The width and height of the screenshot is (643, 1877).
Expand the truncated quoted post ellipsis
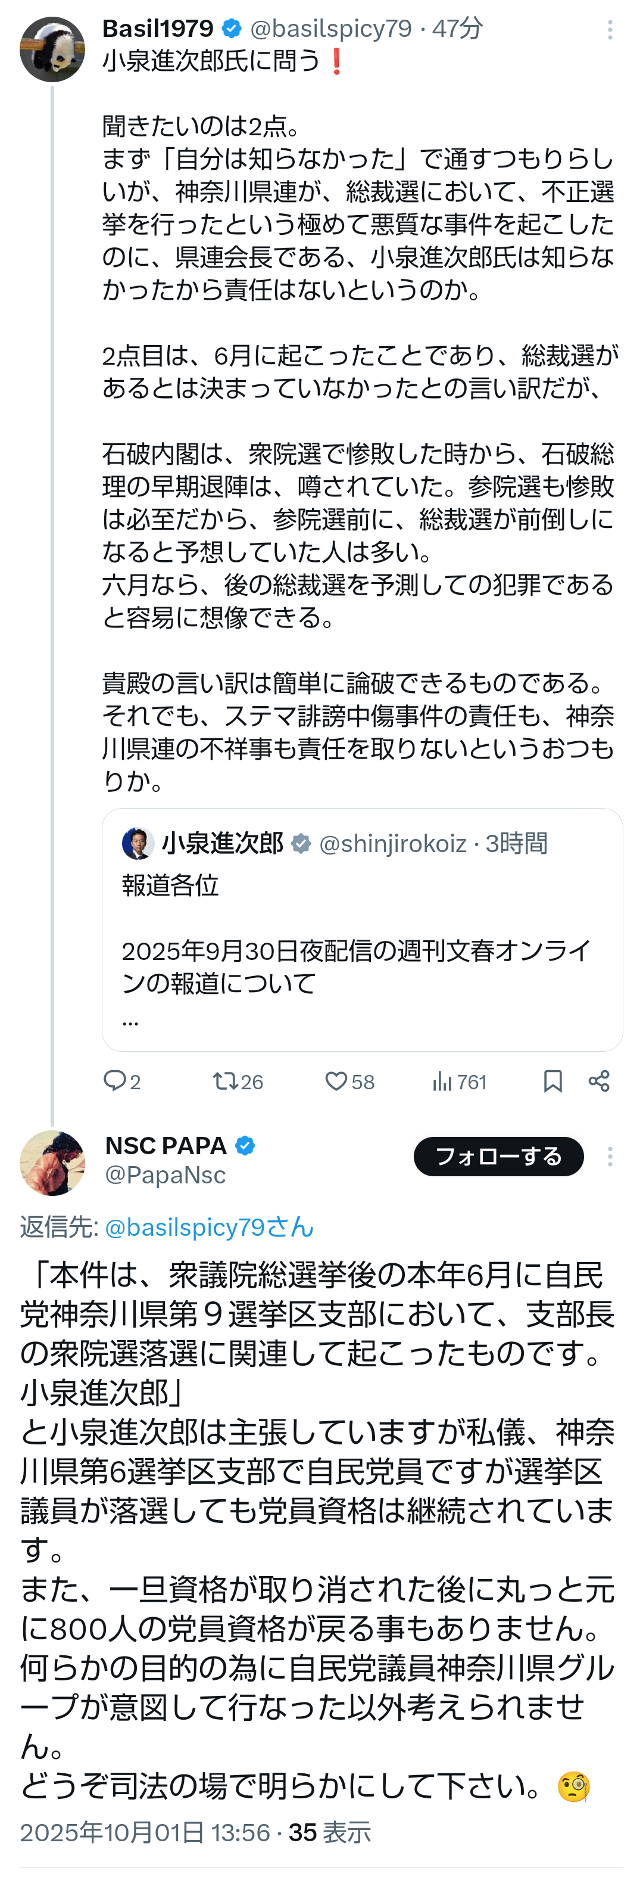(x=130, y=1021)
